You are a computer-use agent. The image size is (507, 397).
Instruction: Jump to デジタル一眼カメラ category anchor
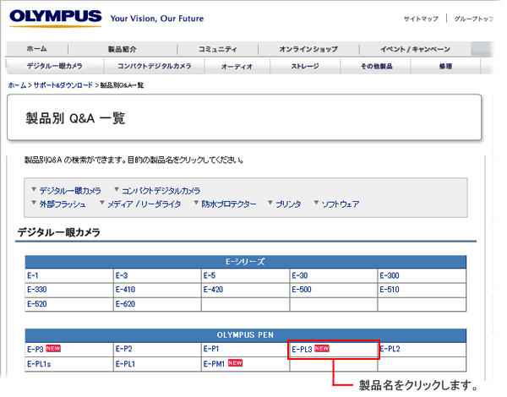click(x=70, y=191)
